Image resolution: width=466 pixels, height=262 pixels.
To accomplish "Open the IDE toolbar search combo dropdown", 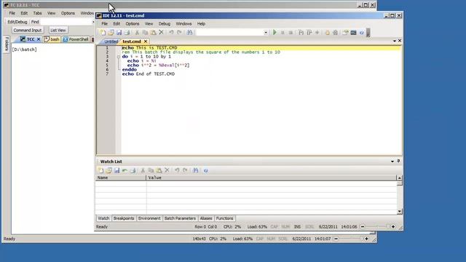I will pyautogui.click(x=265, y=33).
